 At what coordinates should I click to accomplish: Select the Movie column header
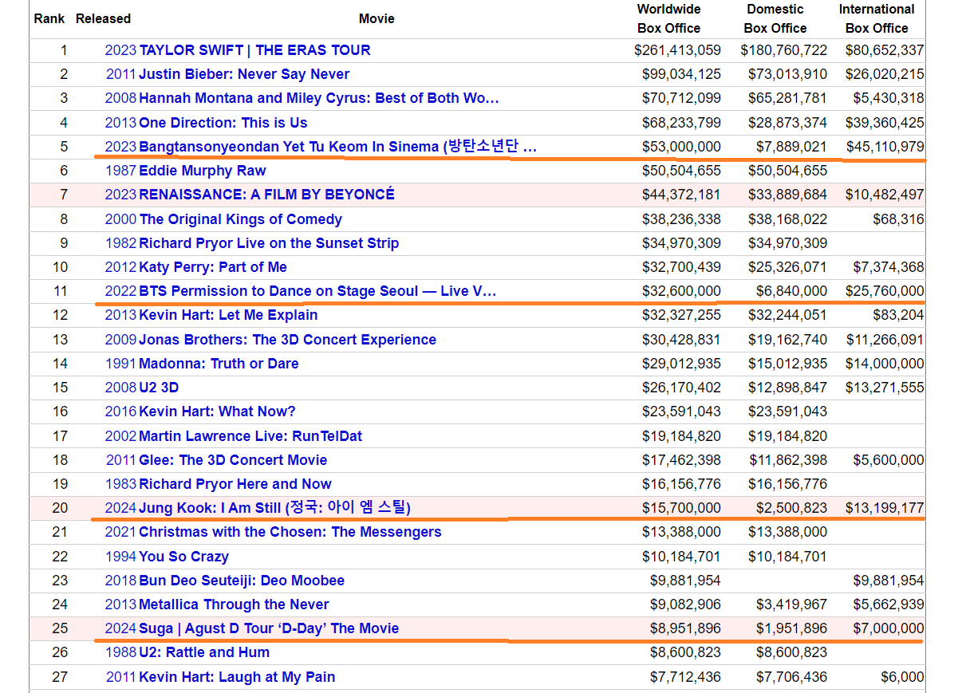376,19
